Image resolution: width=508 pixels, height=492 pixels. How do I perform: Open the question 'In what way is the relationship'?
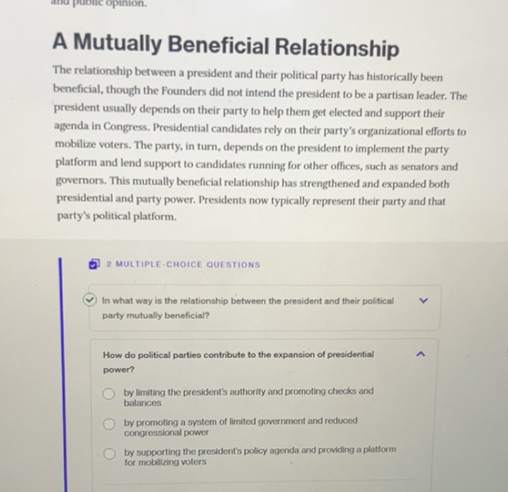[x=247, y=302]
